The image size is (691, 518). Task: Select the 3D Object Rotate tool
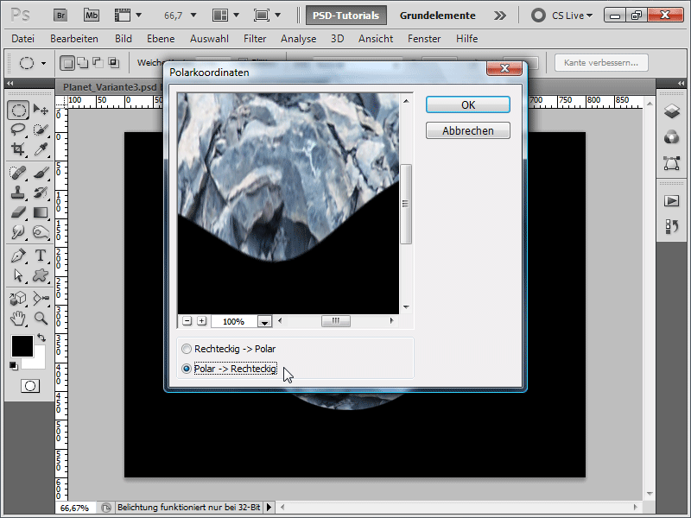[x=18, y=298]
